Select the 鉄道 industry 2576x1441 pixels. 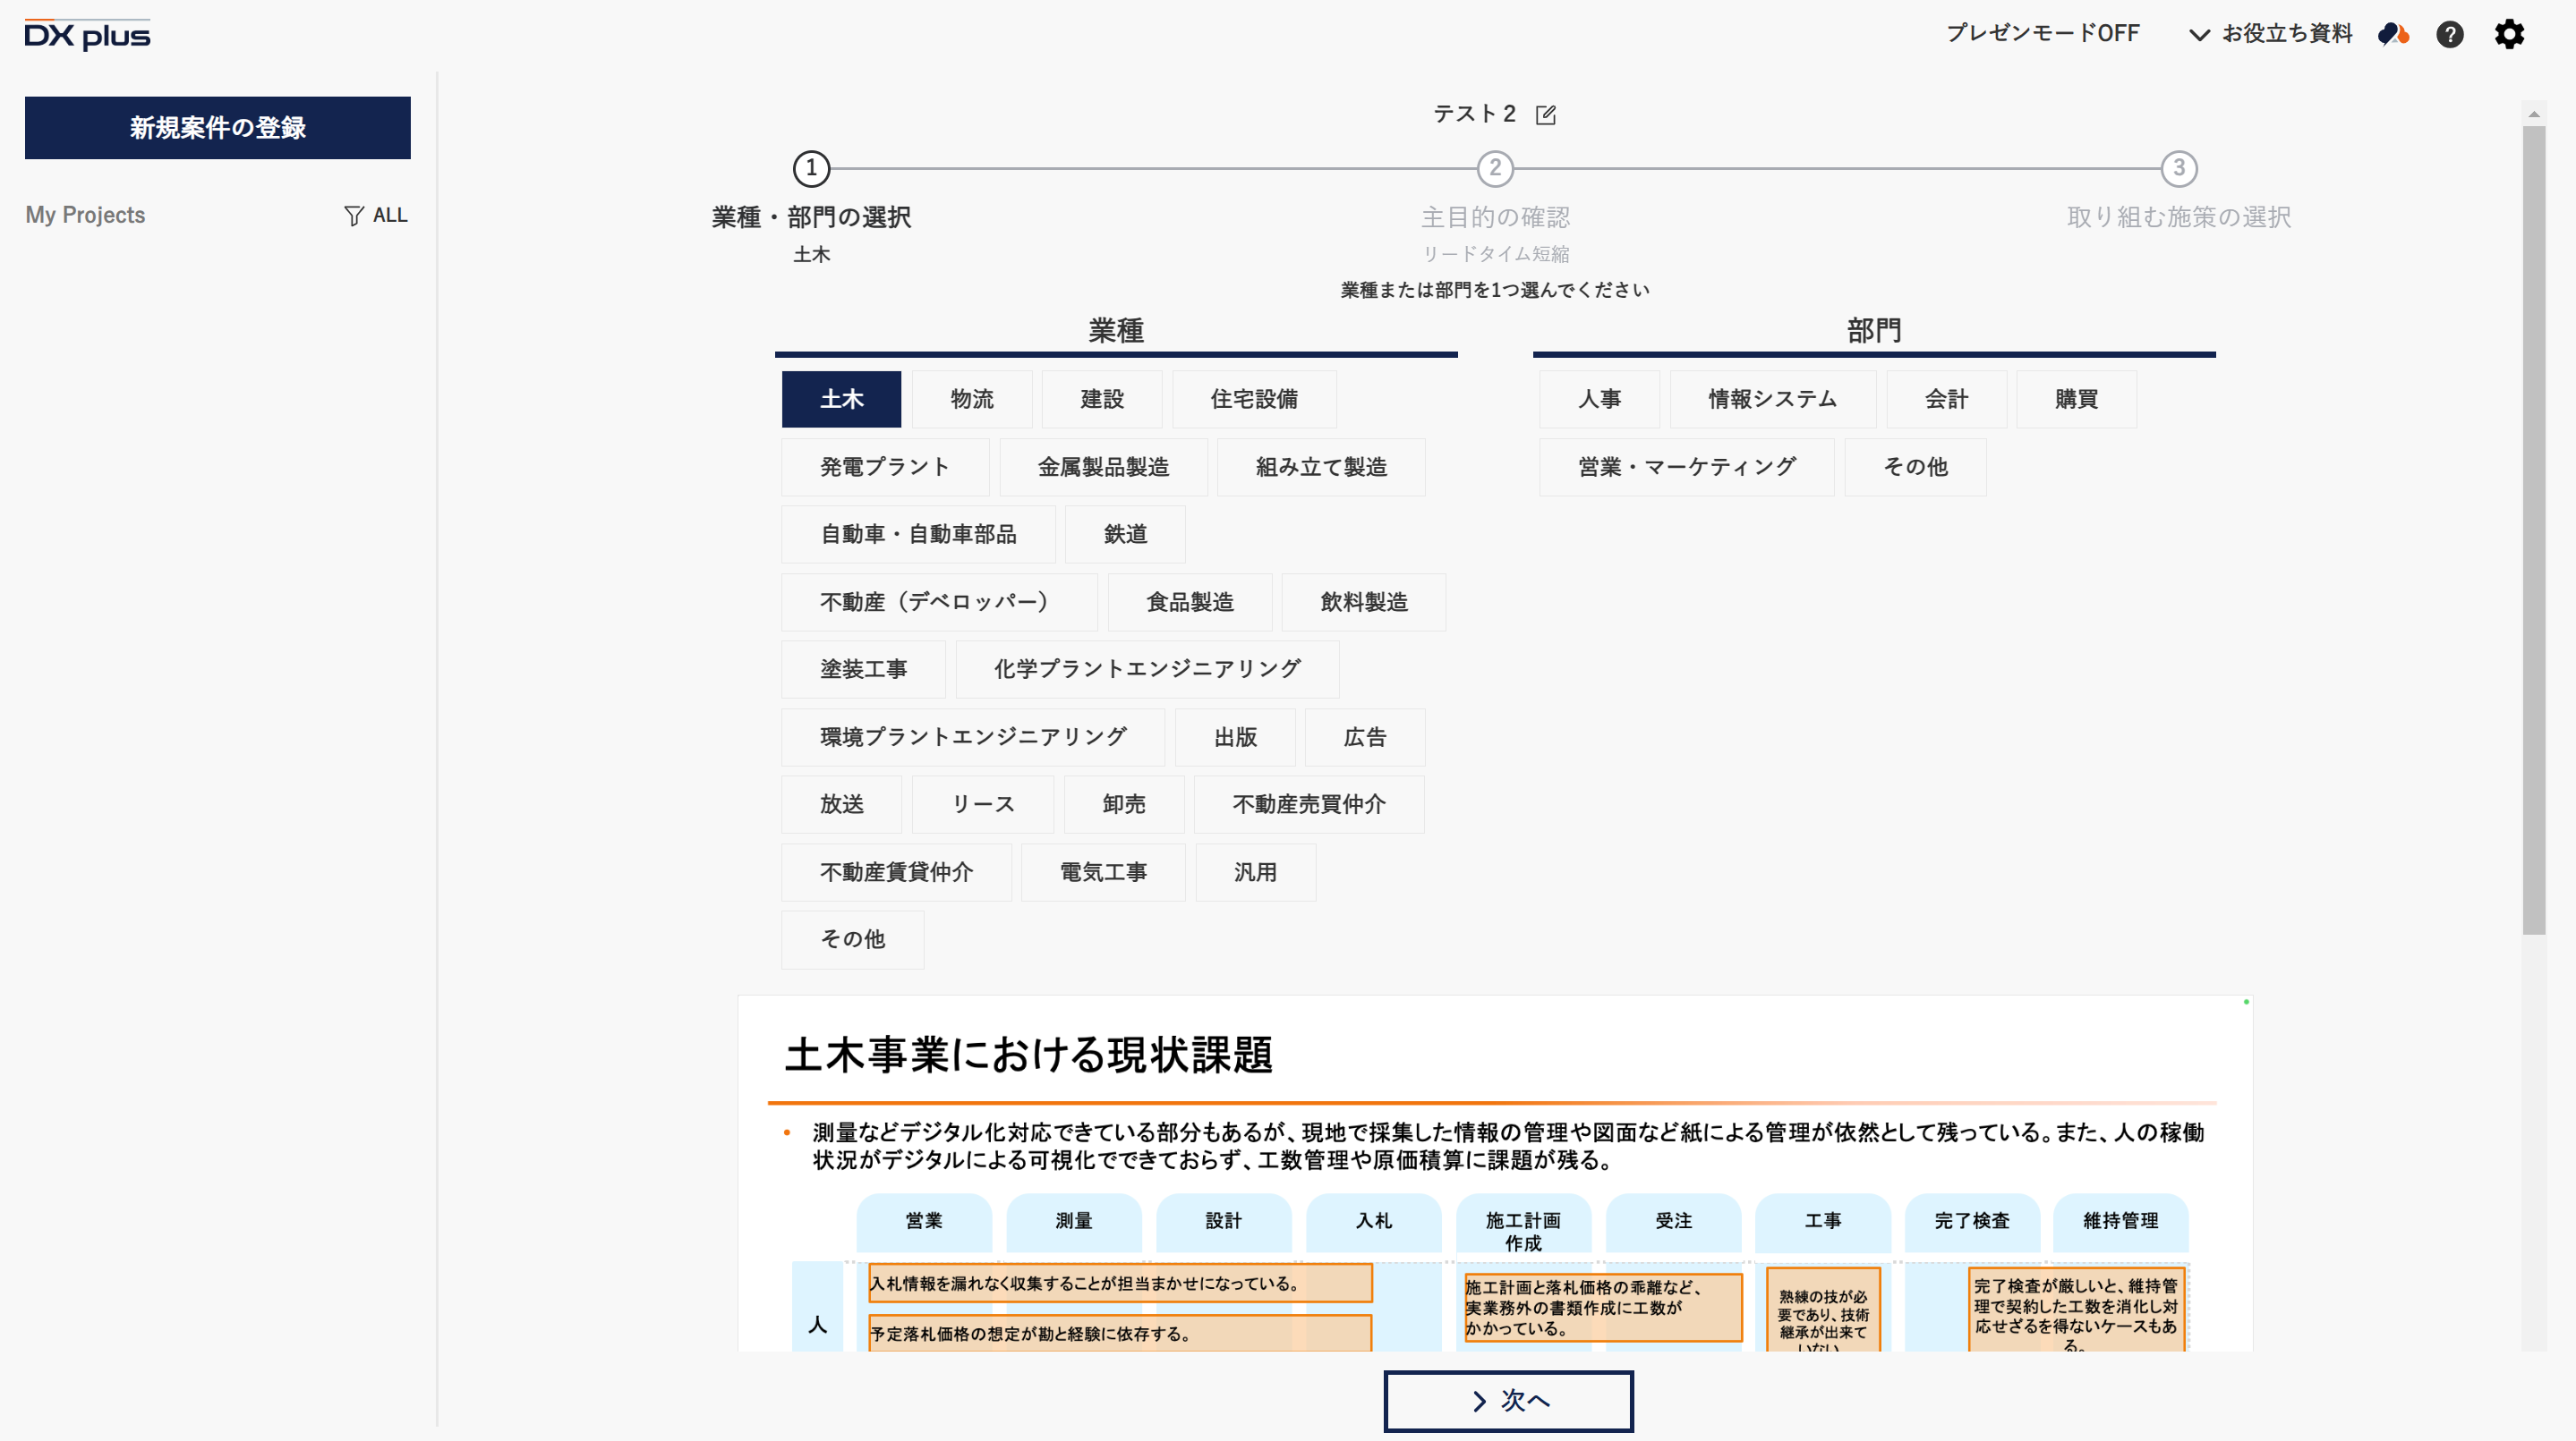1125,535
